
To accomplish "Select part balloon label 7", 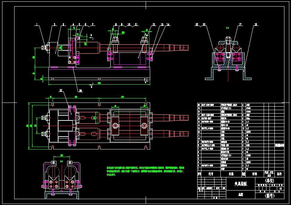I will click(x=93, y=24).
